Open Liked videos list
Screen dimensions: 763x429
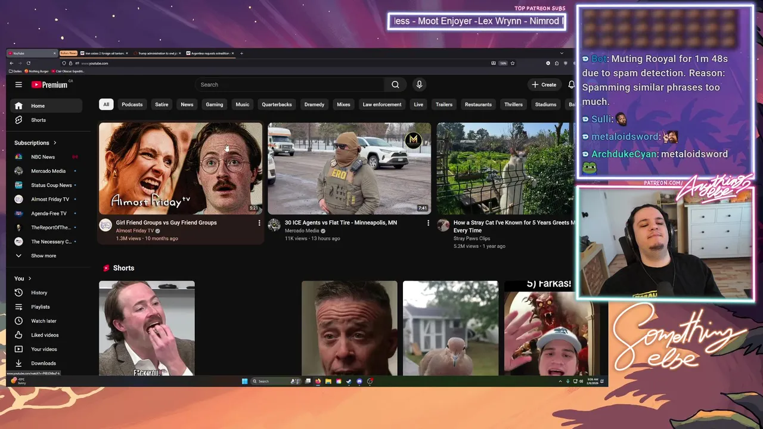click(46, 335)
